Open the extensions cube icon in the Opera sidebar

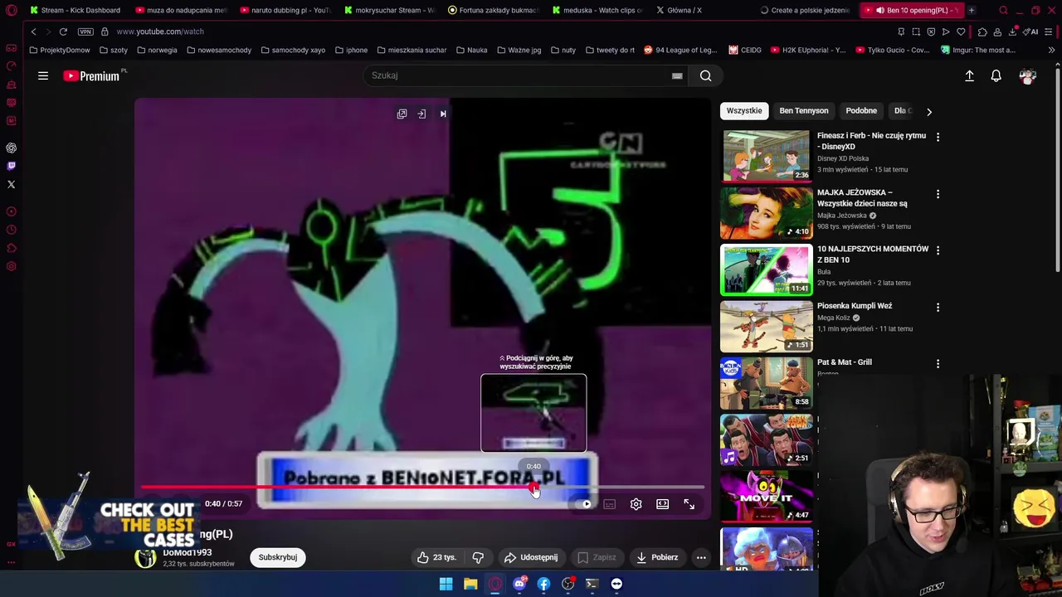click(x=12, y=248)
